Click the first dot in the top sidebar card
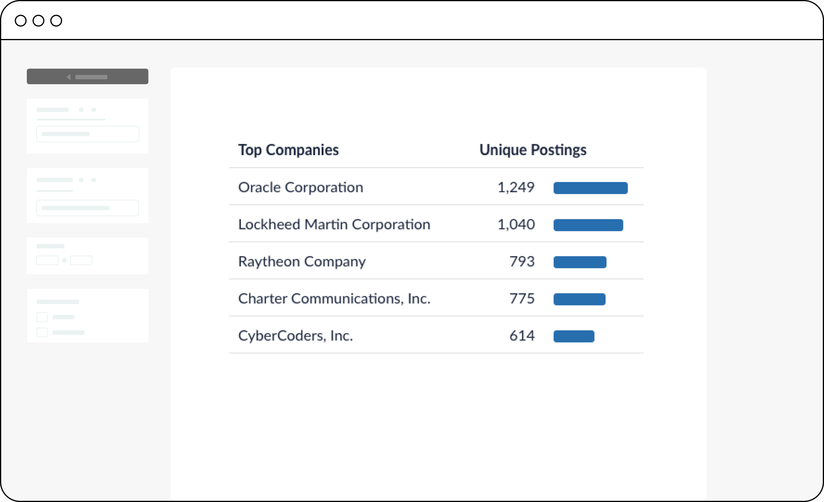The width and height of the screenshot is (824, 502). coord(81,110)
